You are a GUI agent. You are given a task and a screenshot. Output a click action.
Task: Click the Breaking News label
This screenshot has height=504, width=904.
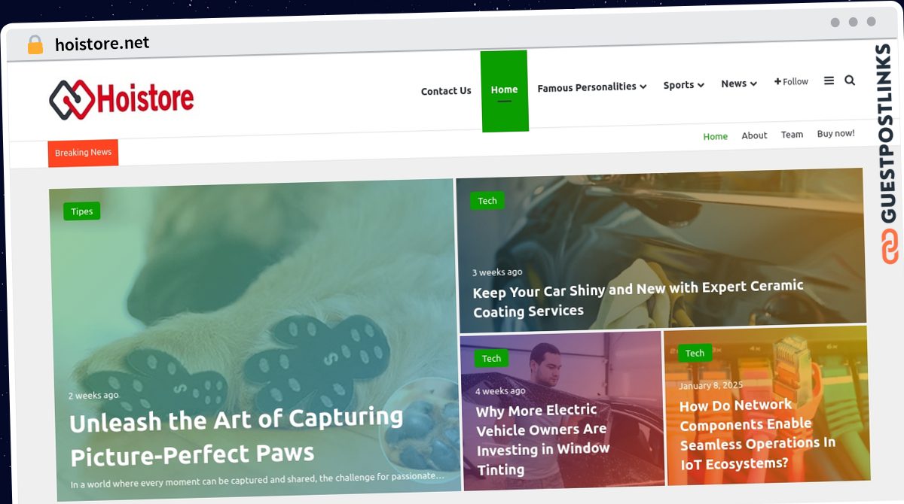tap(83, 153)
